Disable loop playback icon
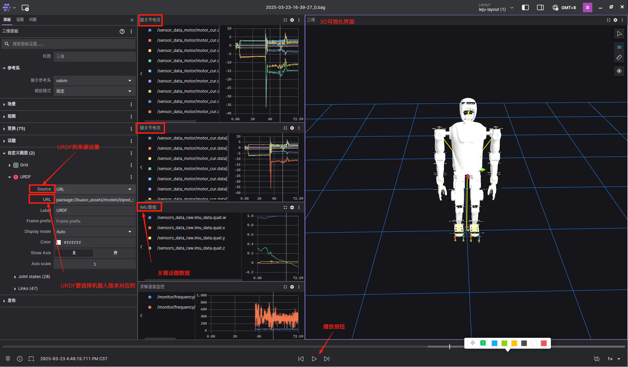This screenshot has height=367, width=628. tap(597, 359)
